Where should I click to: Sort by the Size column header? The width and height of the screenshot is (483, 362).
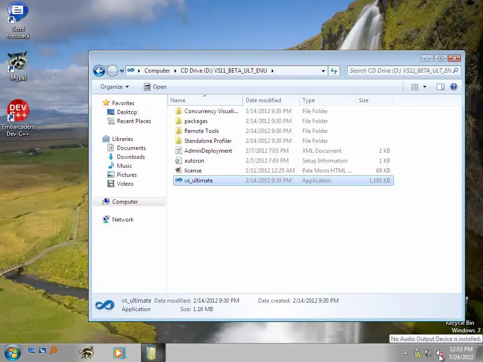pos(375,100)
